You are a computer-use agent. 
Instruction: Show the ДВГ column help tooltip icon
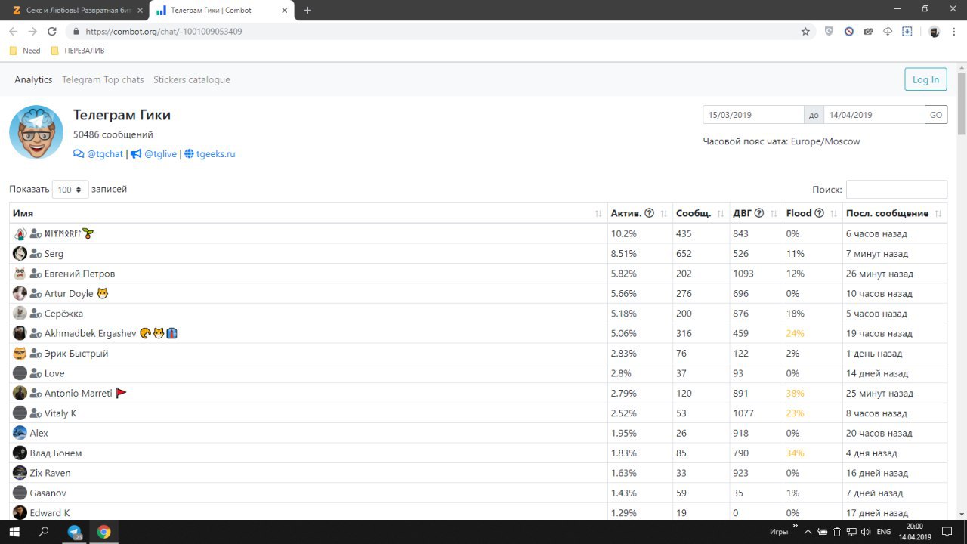(758, 213)
